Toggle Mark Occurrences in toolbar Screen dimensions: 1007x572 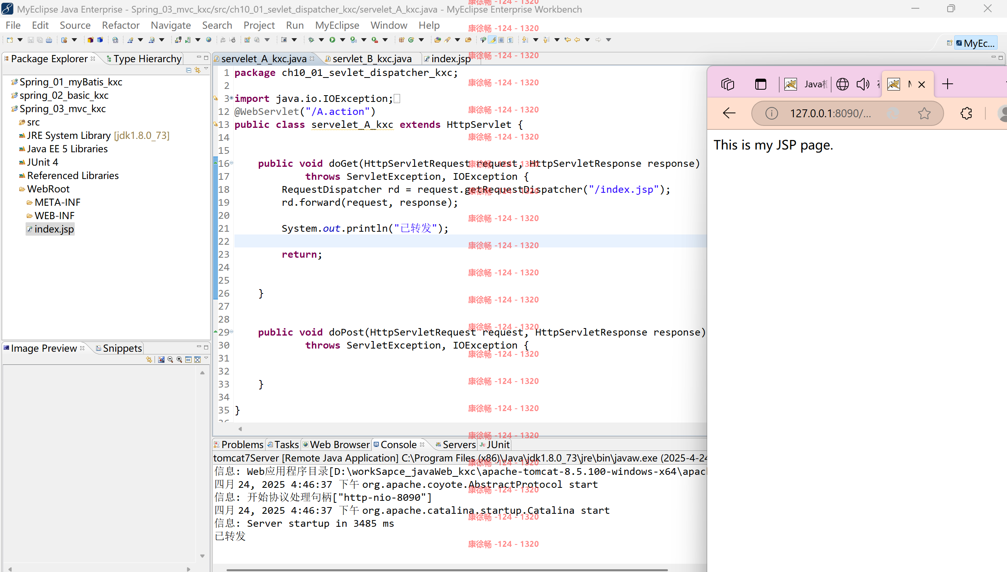[x=492, y=40]
